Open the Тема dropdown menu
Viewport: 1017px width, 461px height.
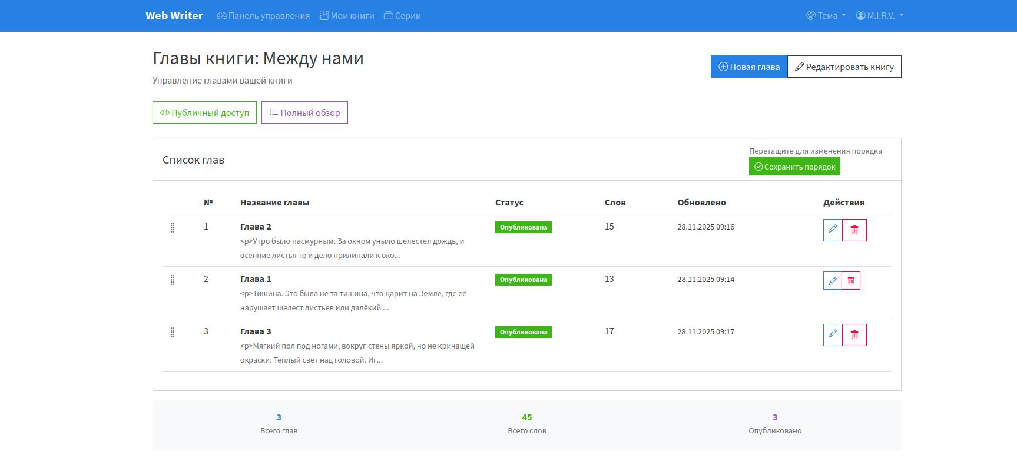coord(826,16)
